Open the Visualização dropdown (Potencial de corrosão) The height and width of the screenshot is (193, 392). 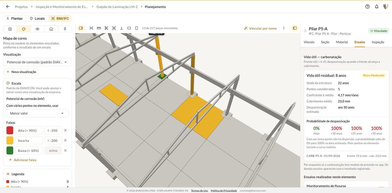(37, 62)
